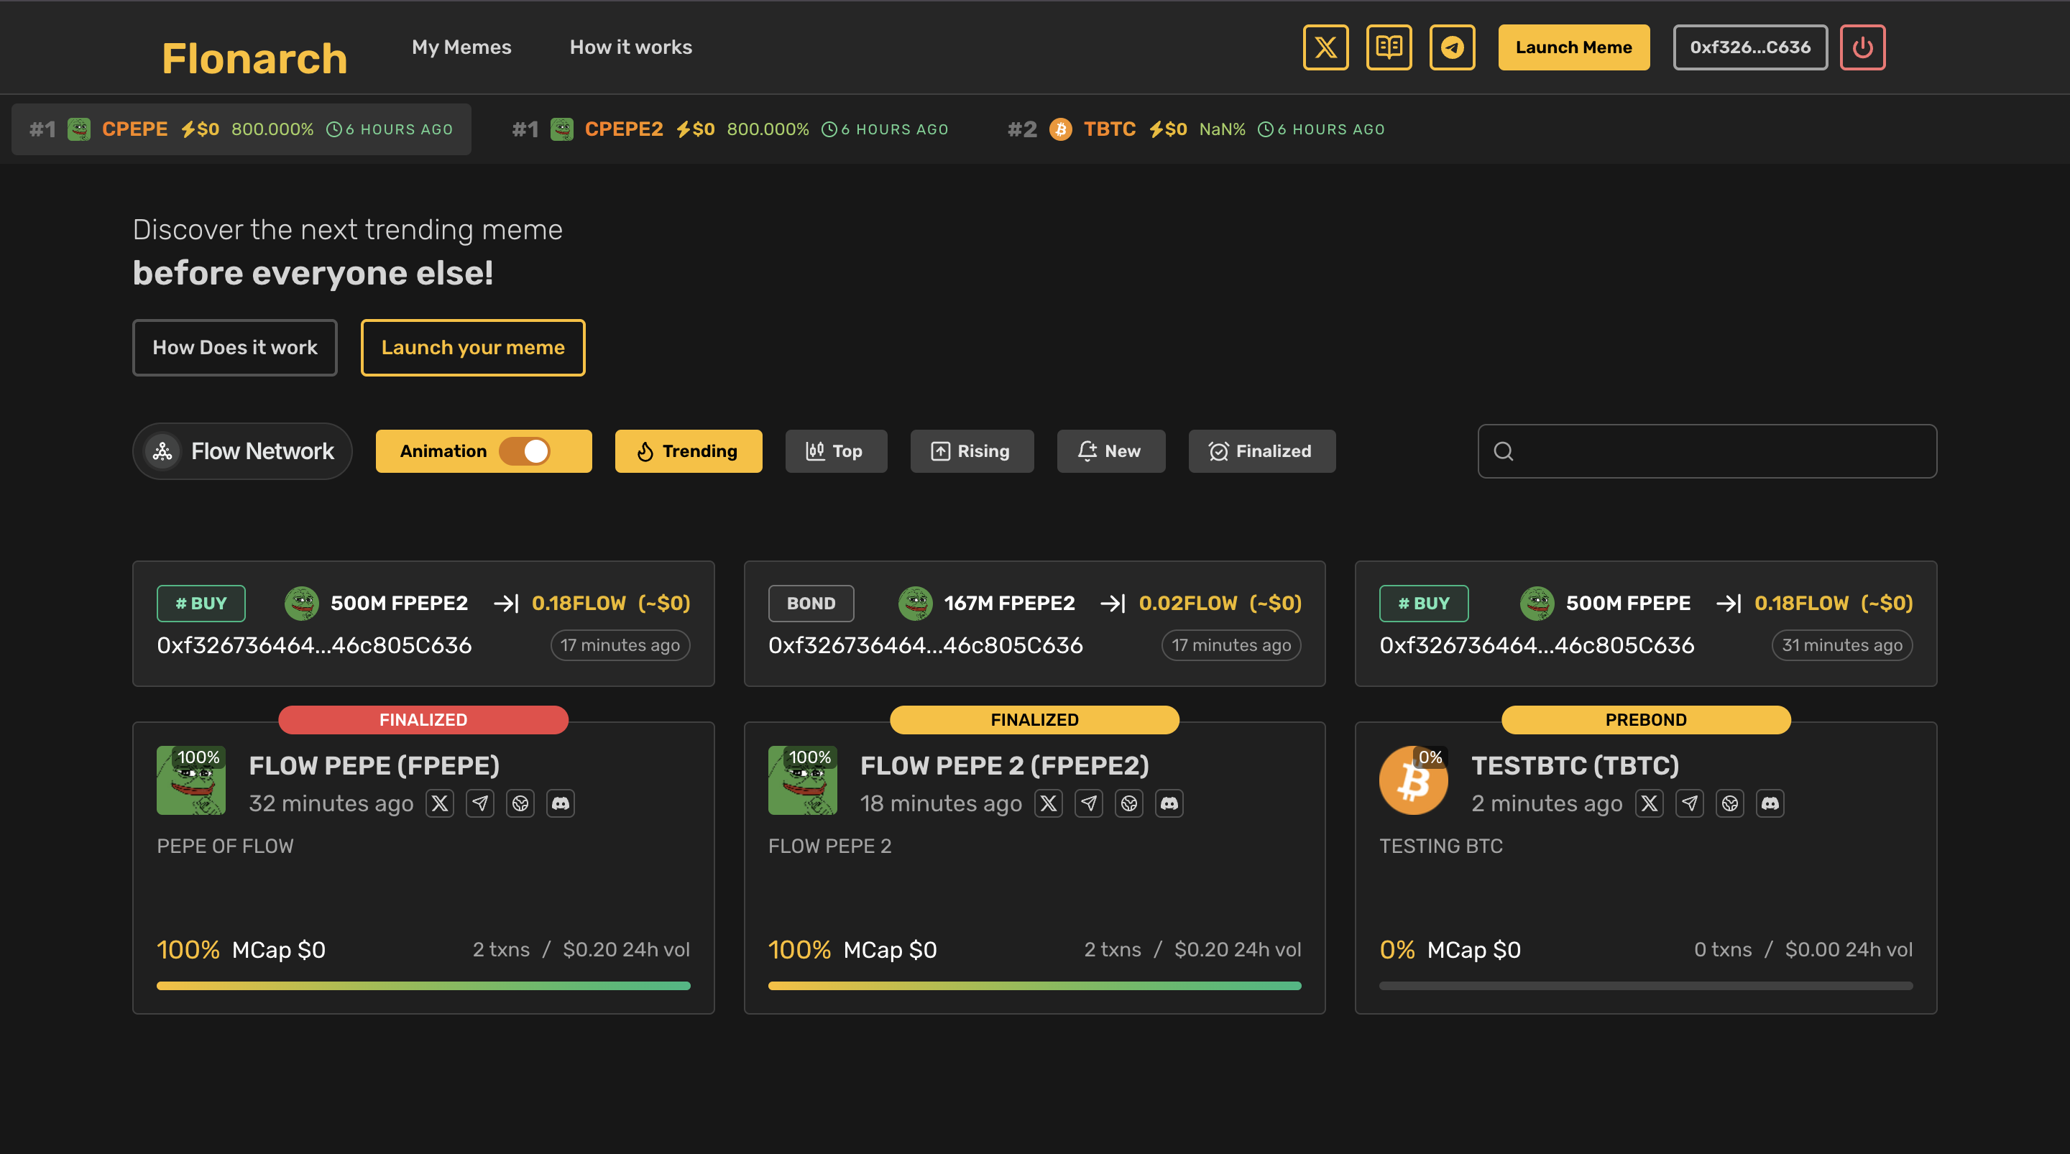The width and height of the screenshot is (2070, 1154).
Task: Open the website globe icon on TESTBTC card
Action: pos(1730,803)
